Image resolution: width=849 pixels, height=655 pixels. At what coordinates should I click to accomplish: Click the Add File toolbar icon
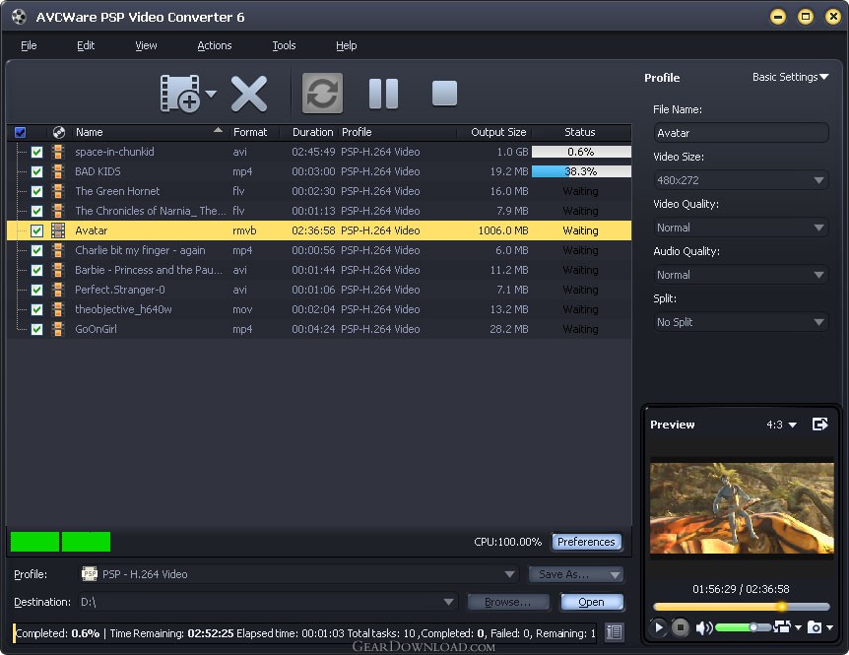[180, 94]
